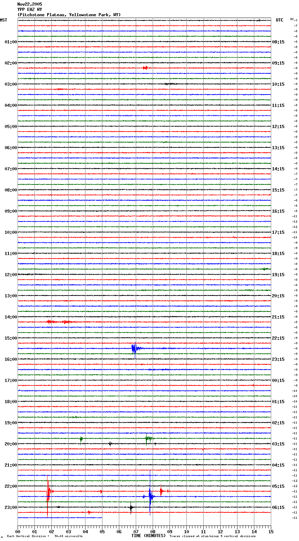
Task: Select the 09:00 MST time label
Action: pyautogui.click(x=11, y=211)
